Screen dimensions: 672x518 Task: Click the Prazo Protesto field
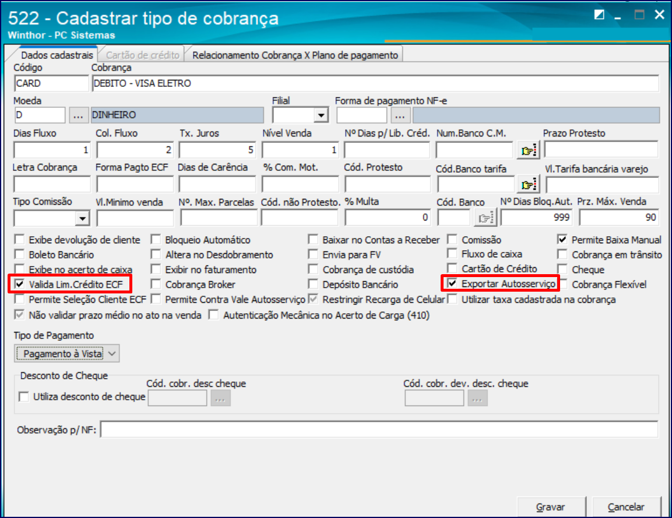[x=601, y=150]
